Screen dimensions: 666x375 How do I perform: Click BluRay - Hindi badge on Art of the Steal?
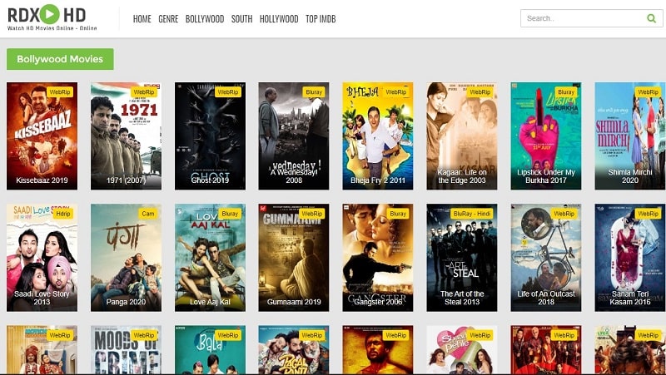tap(472, 214)
